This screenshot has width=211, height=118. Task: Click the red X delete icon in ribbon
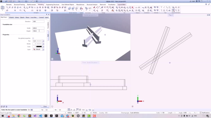(x=133, y=8)
